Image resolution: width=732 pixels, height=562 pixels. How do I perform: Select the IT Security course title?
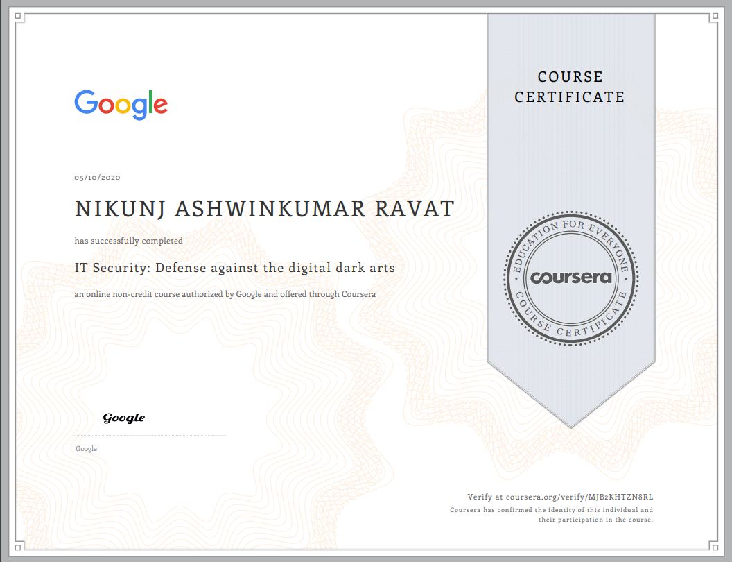pyautogui.click(x=235, y=267)
